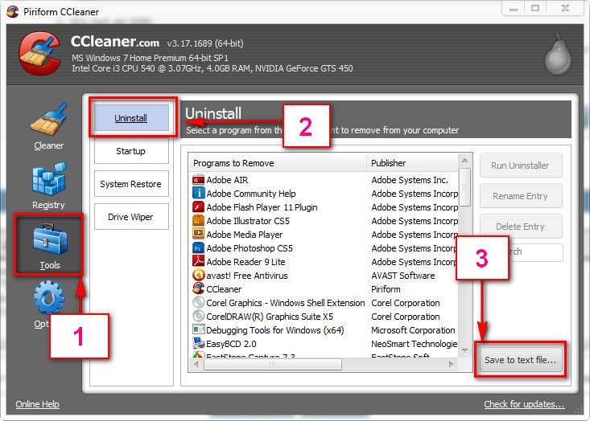Click Microsoft Corporation publisher cell
Viewport: 590px width, 421px height.
click(413, 330)
